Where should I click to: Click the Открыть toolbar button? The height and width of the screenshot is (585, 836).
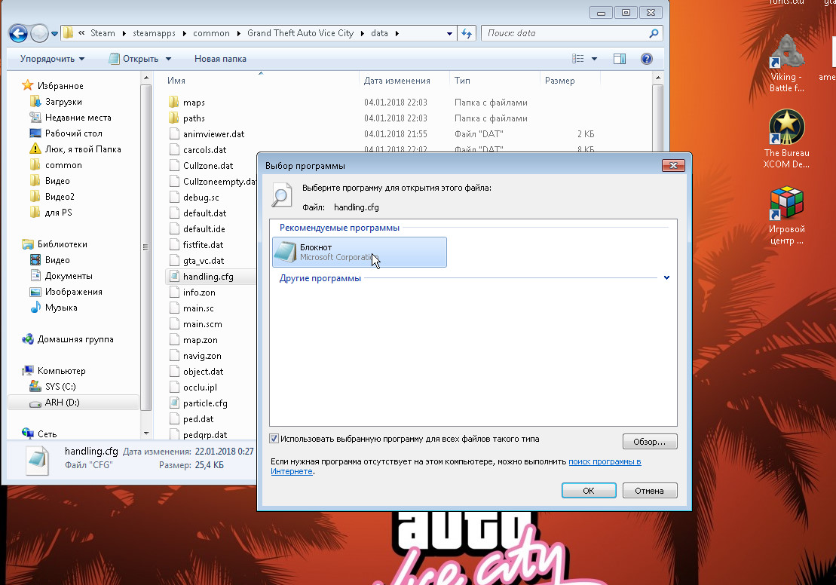[x=134, y=59]
